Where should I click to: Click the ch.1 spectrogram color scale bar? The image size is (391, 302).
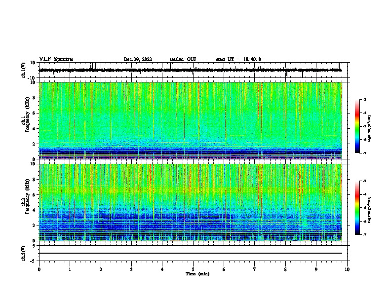tap(357, 126)
